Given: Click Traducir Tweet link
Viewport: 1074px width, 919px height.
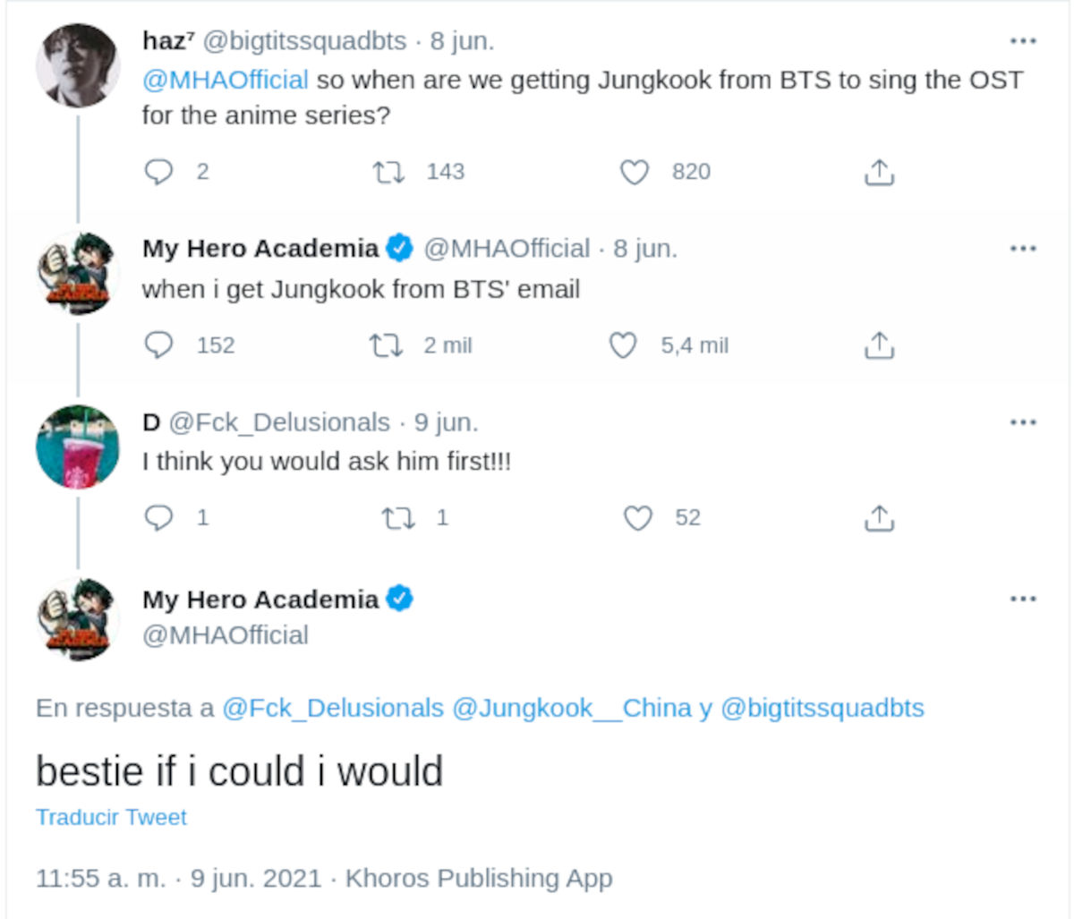Looking at the screenshot, I should point(112,817).
